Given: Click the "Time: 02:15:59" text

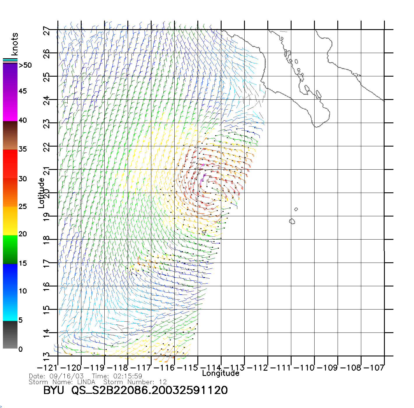Looking at the screenshot, I should click(x=117, y=376).
